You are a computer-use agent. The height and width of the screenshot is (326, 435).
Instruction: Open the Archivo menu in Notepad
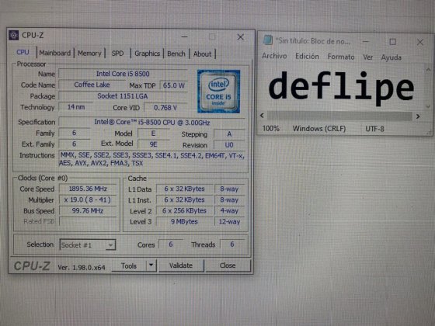coord(274,56)
